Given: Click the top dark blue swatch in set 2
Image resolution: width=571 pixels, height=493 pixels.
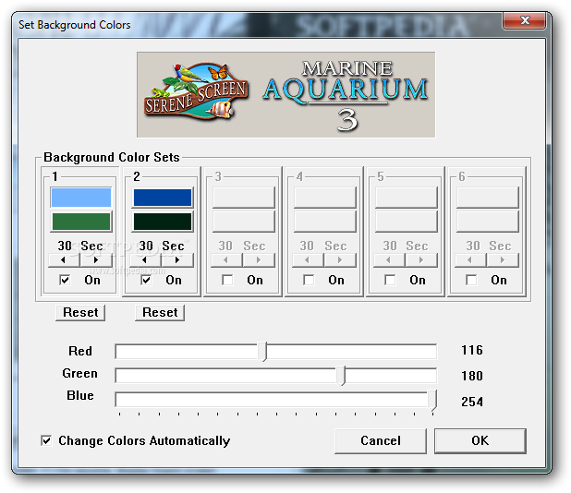Looking at the screenshot, I should 163,198.
